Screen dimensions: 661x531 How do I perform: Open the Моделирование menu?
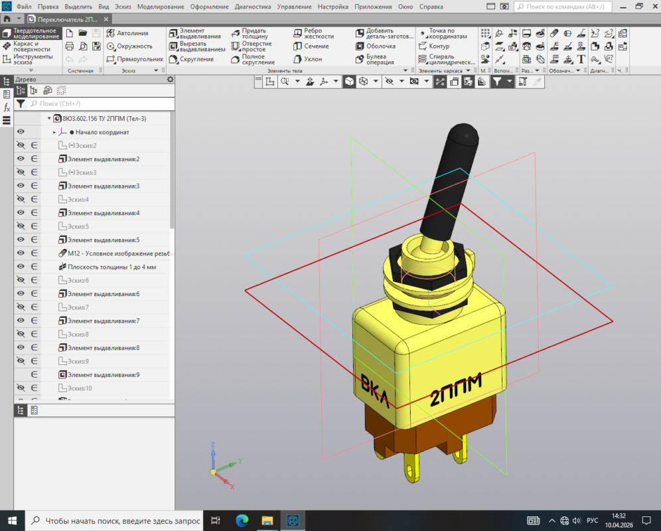point(161,7)
